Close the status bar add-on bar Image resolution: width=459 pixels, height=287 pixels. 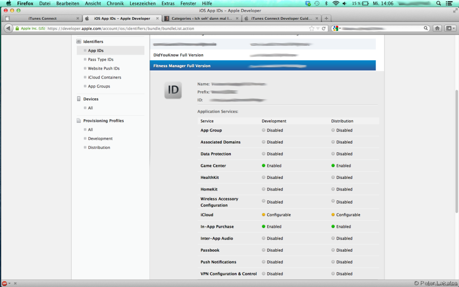(15, 283)
